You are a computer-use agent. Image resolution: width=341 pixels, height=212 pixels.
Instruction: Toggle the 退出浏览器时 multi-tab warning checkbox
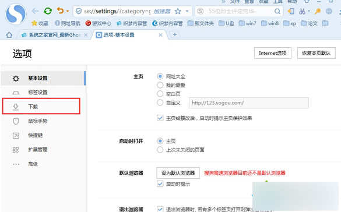tap(160, 209)
